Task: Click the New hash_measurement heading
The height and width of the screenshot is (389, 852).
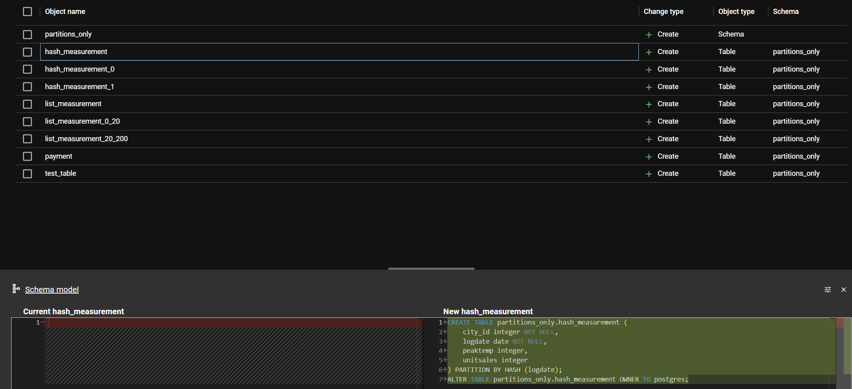Action: [x=488, y=311]
